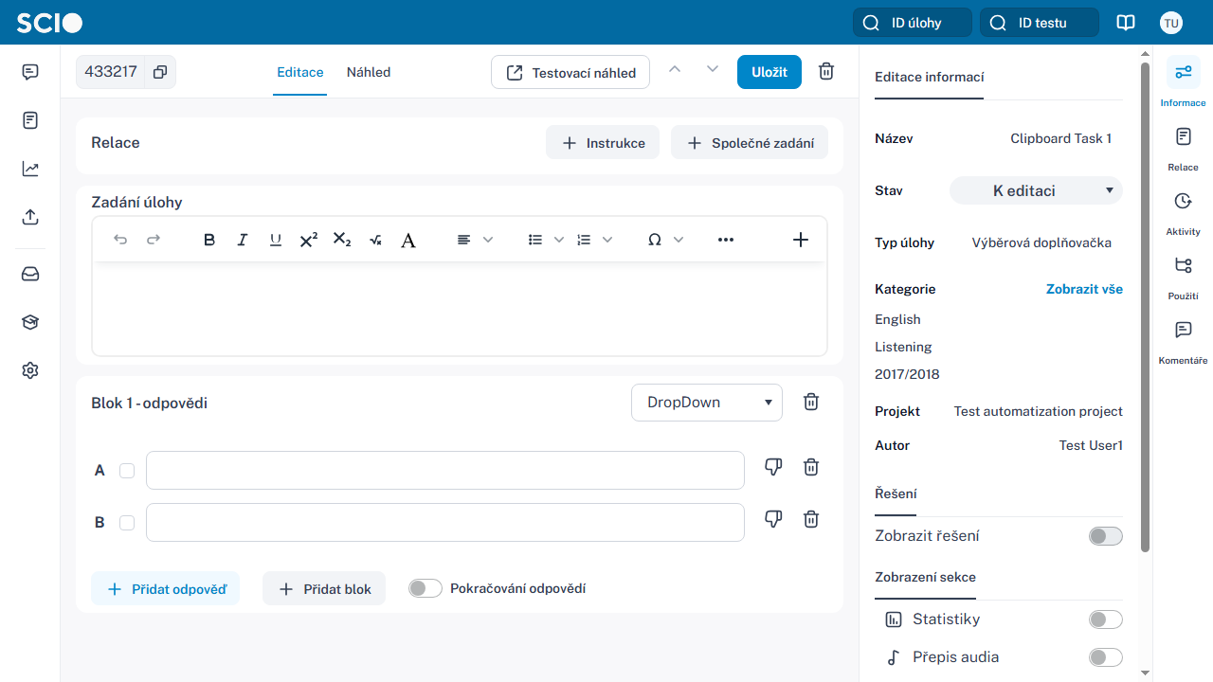The width and height of the screenshot is (1213, 682).
Task: Open the Informace side panel
Action: (x=1183, y=81)
